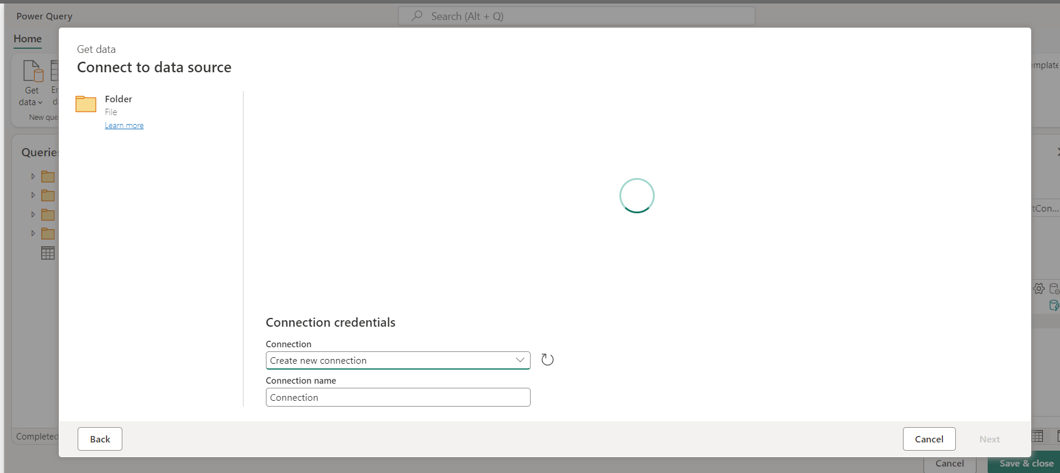Cancel the Get data dialog

pyautogui.click(x=929, y=439)
